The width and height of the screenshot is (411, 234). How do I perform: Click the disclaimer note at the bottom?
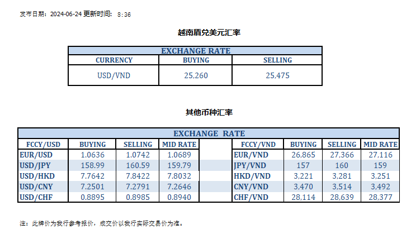(x=101, y=223)
